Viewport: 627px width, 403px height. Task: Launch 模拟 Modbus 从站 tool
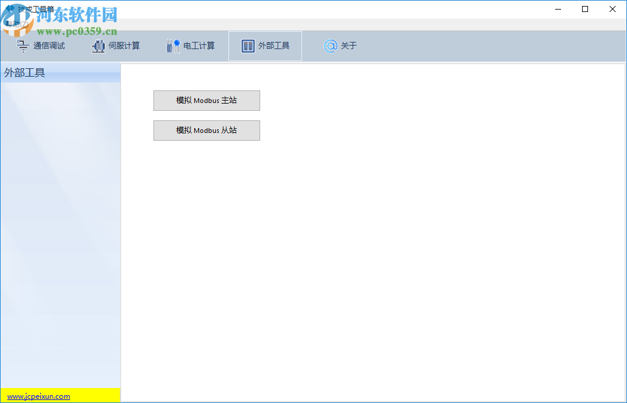tap(207, 131)
